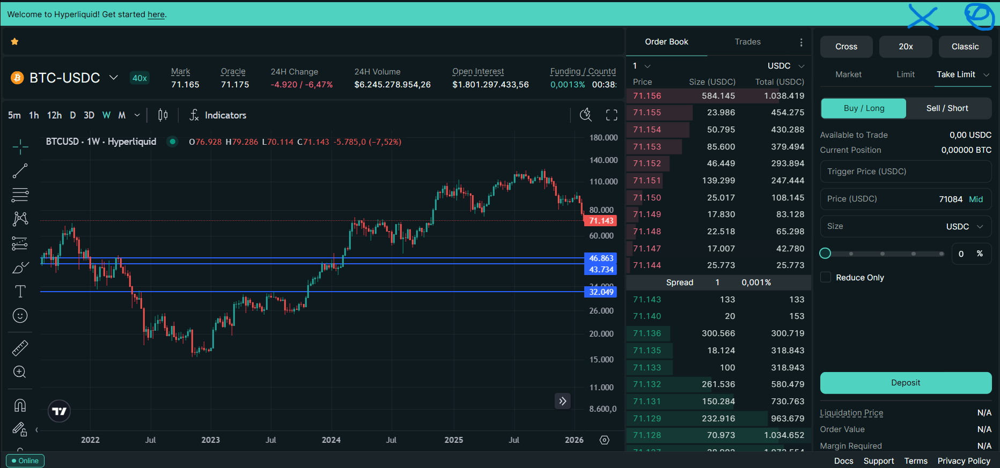The image size is (1000, 468).
Task: Select the ruler measure tool
Action: (x=20, y=348)
